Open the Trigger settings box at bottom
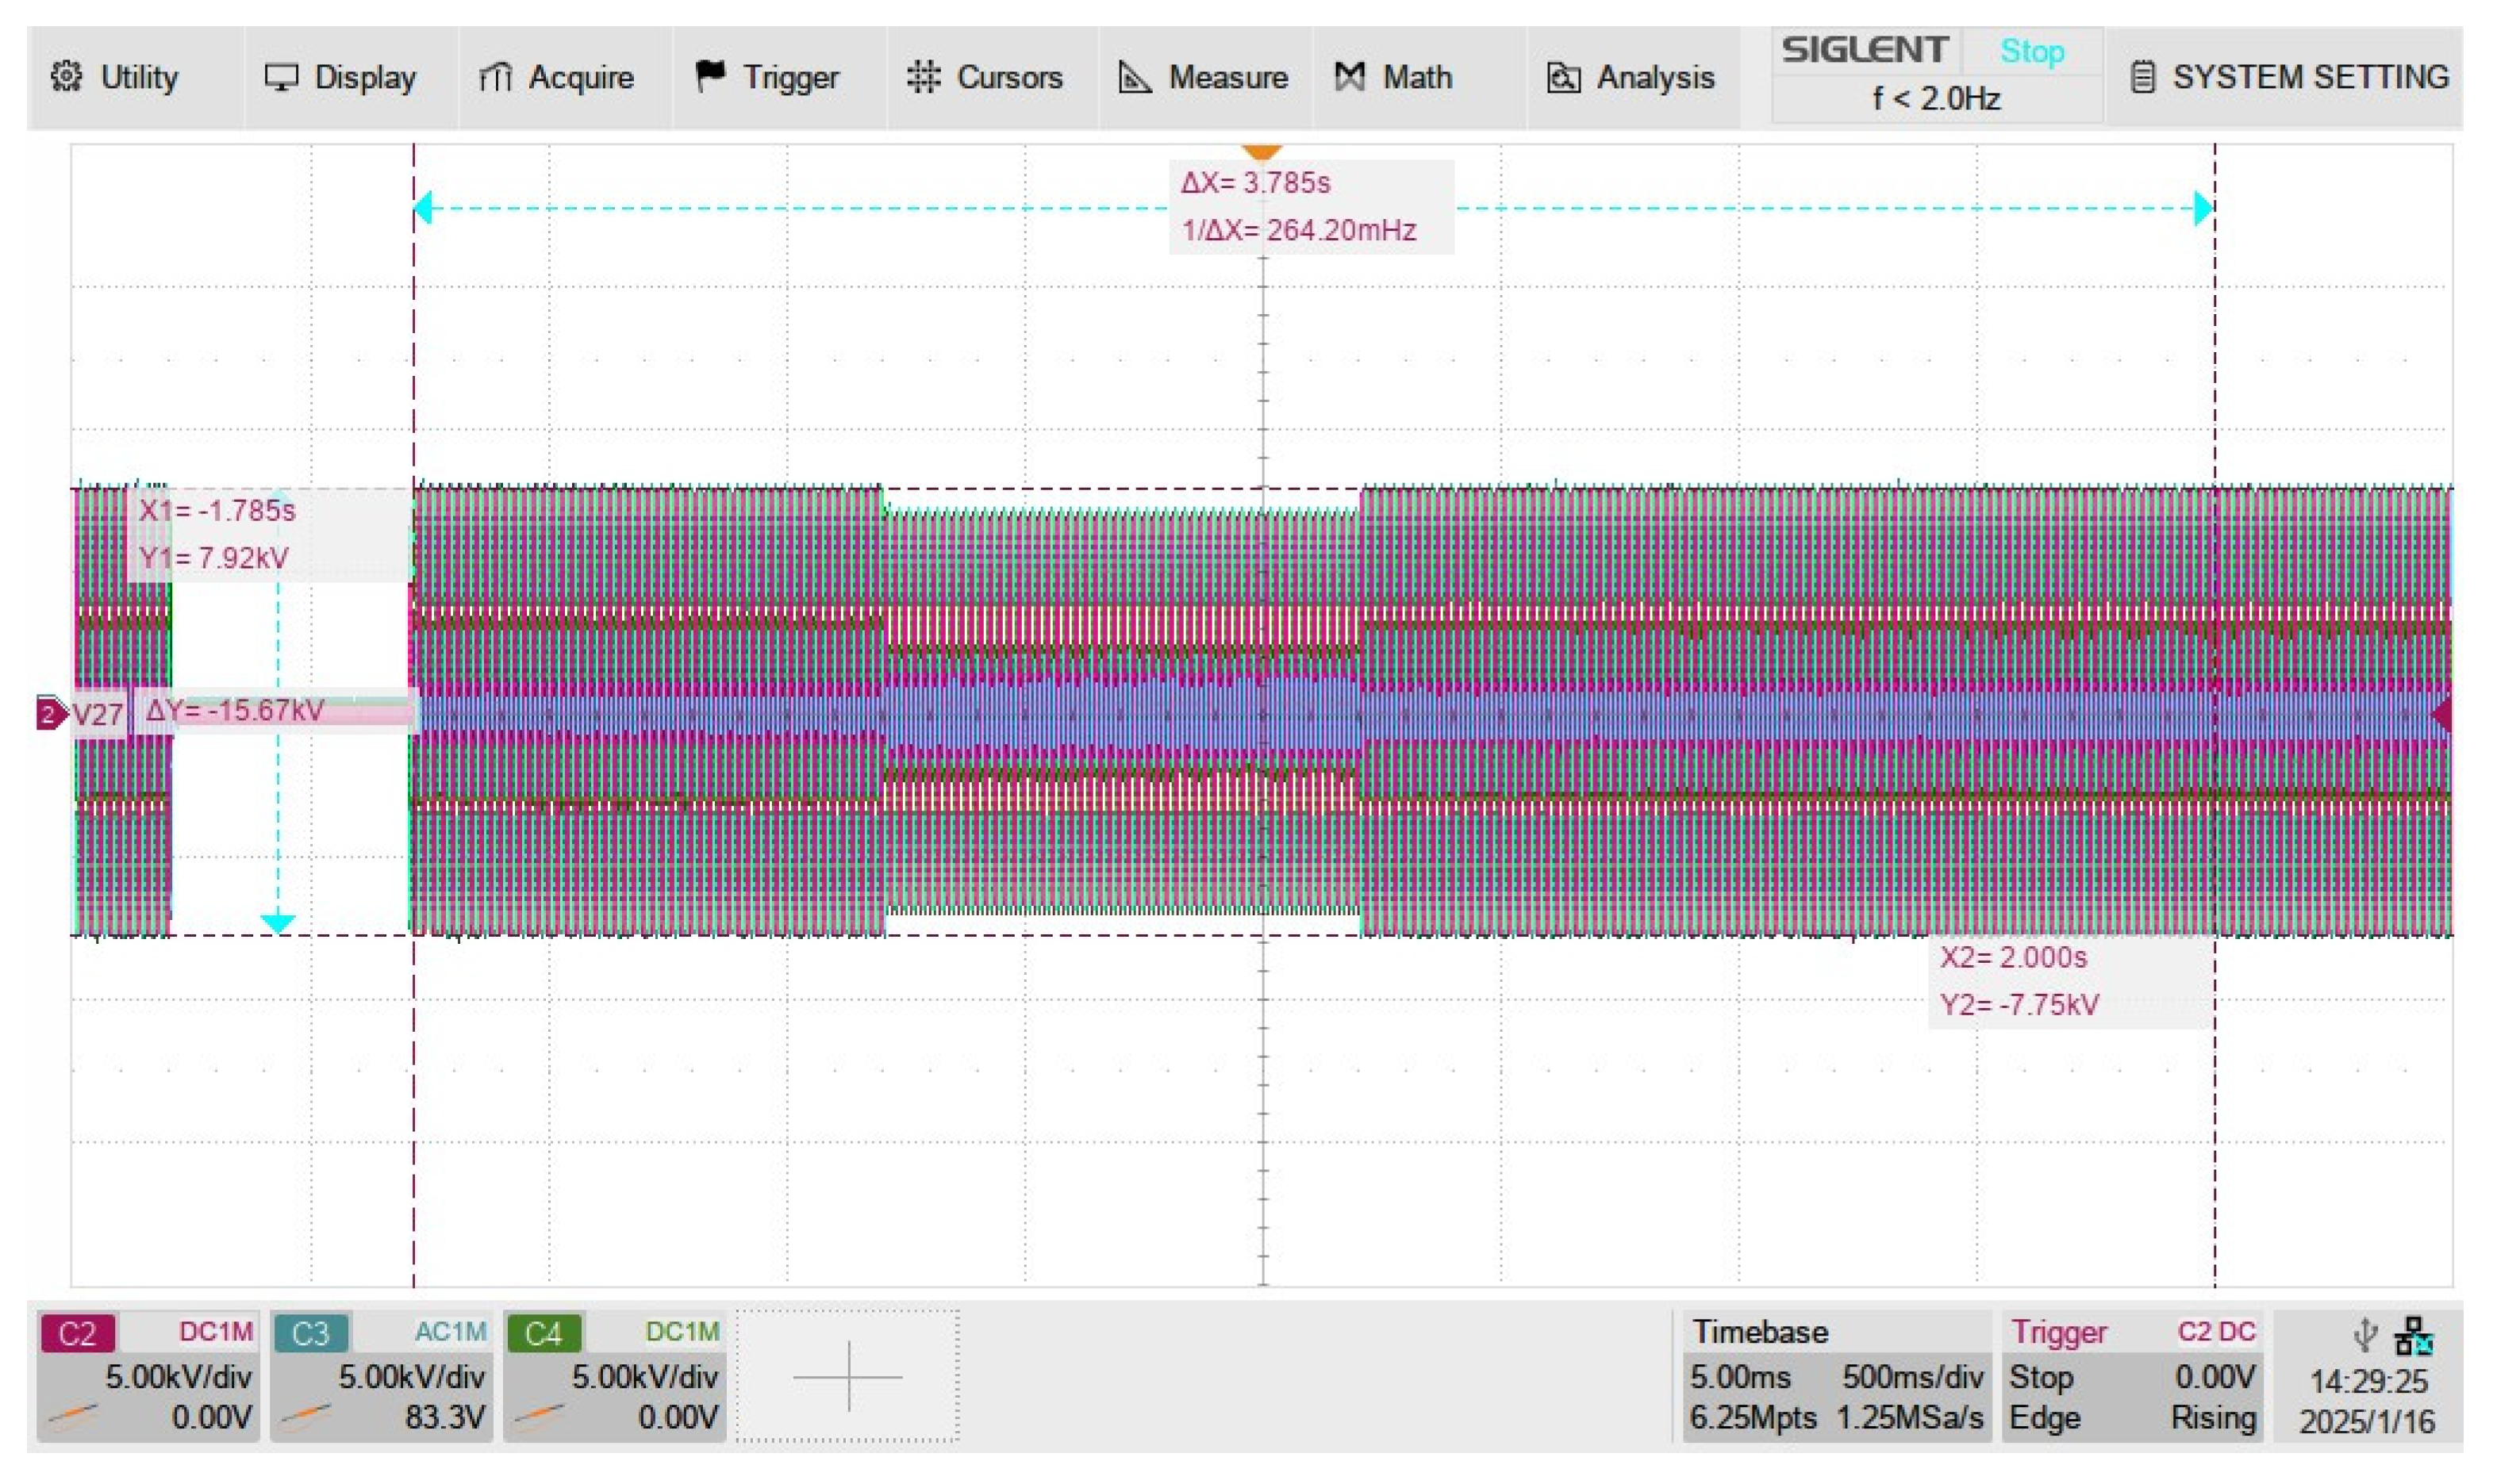2493x1484 pixels. 2134,1376
